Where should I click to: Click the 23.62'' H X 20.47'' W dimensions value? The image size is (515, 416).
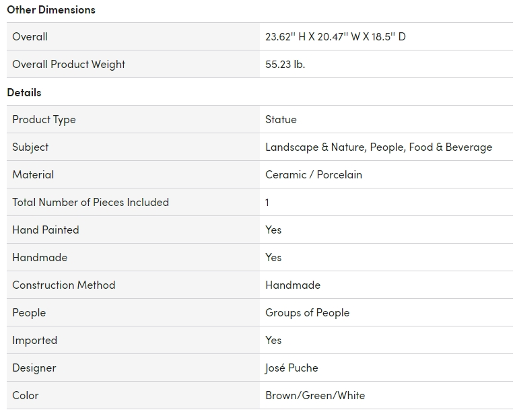pyautogui.click(x=335, y=36)
